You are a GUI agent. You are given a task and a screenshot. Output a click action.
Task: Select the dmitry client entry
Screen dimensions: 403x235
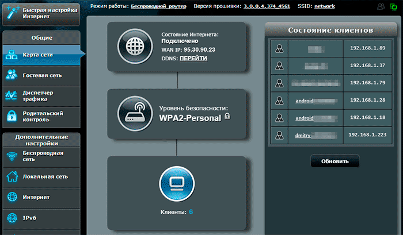pyautogui.click(x=303, y=135)
